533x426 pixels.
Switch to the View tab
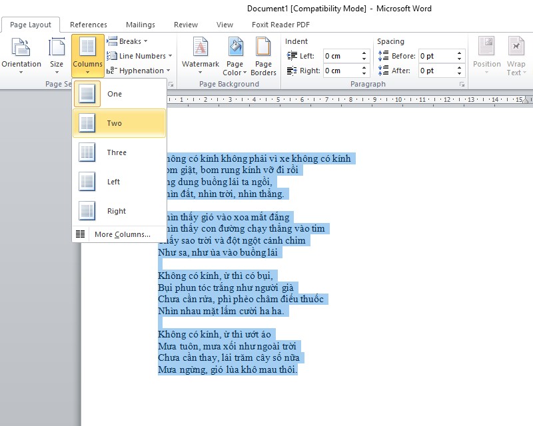(x=225, y=25)
